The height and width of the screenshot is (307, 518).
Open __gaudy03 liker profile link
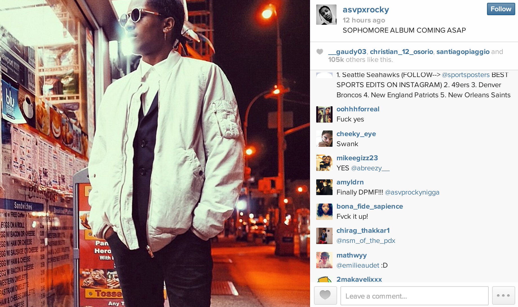pyautogui.click(x=347, y=52)
